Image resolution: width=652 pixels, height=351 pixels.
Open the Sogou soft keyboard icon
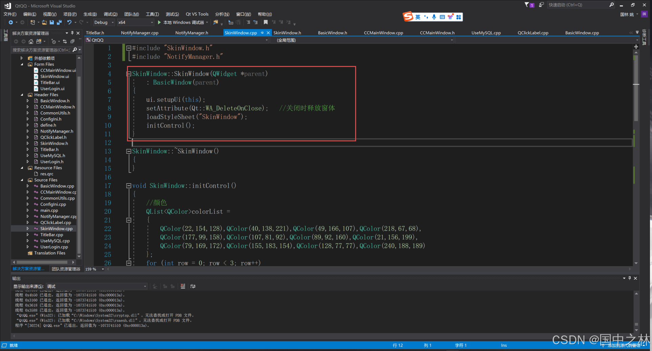[x=442, y=17]
